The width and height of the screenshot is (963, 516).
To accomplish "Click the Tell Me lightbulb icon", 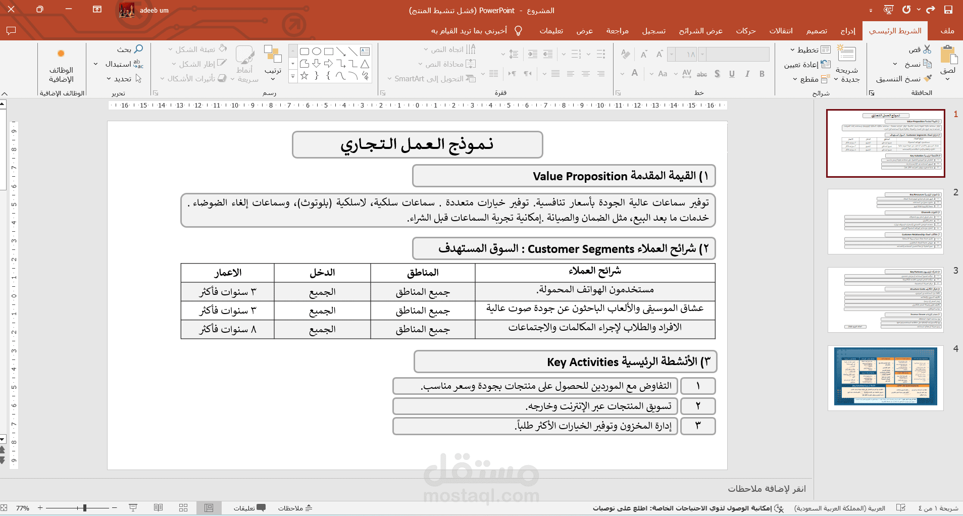I will pyautogui.click(x=518, y=31).
